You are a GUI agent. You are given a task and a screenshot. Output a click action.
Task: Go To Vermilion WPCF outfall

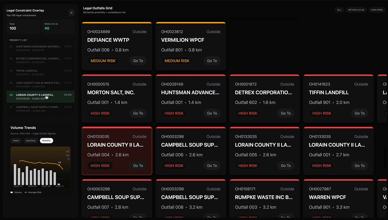(x=212, y=61)
